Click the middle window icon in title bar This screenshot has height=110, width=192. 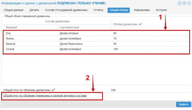pos(184,3)
